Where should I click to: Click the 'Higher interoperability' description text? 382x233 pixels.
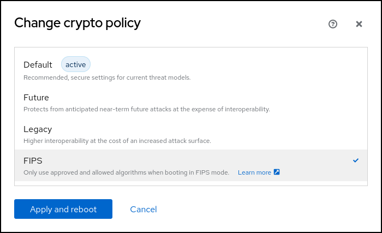(x=117, y=141)
